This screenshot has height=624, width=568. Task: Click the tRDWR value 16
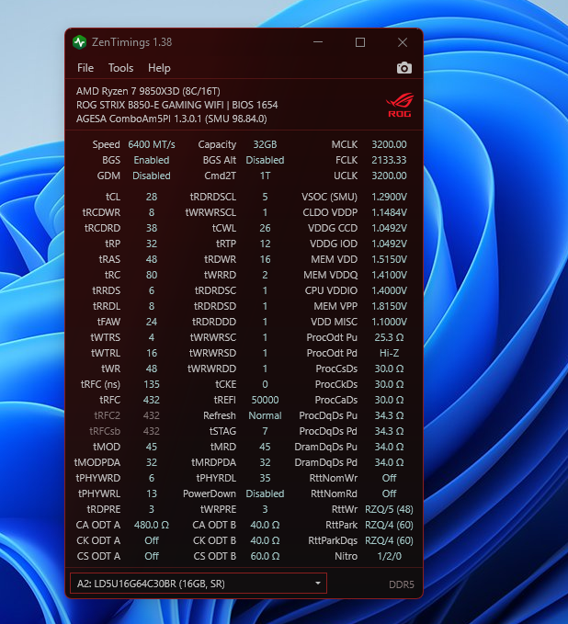coord(265,259)
